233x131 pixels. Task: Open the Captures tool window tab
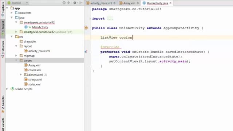pyautogui.click(x=3, y=9)
